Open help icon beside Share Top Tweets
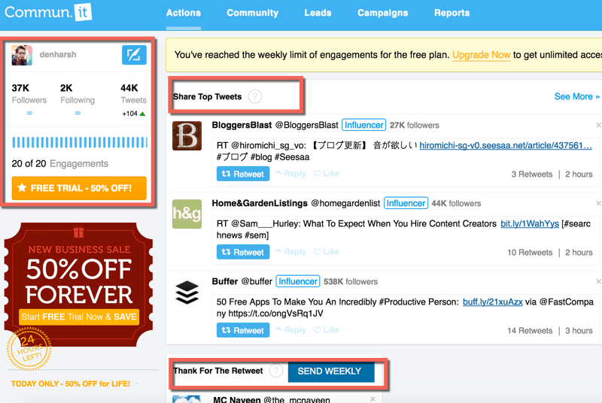602x403 pixels. tap(255, 97)
